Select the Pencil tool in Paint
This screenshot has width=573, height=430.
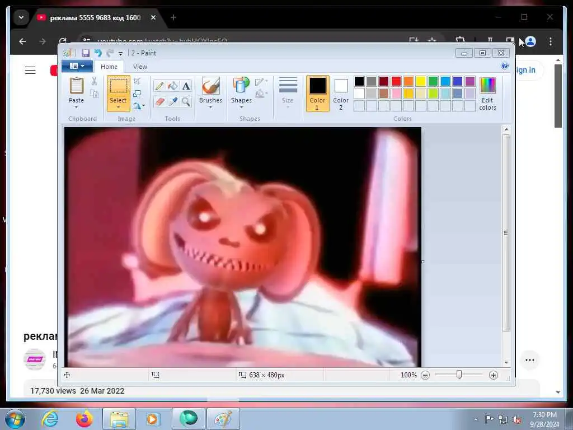(x=159, y=86)
